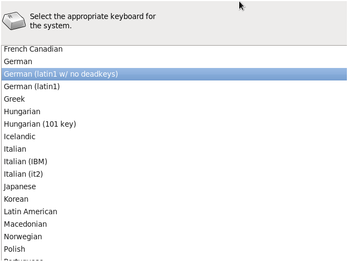Select Italian (it2) from the list
This screenshot has height=261, width=348.
tap(23, 174)
